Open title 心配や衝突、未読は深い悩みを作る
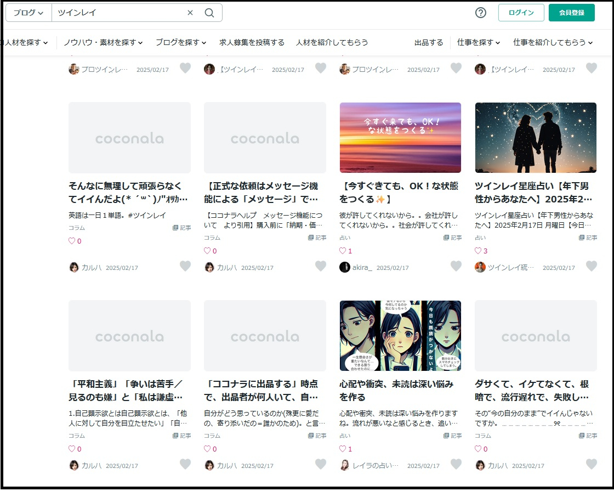The height and width of the screenshot is (491, 614). 396,391
